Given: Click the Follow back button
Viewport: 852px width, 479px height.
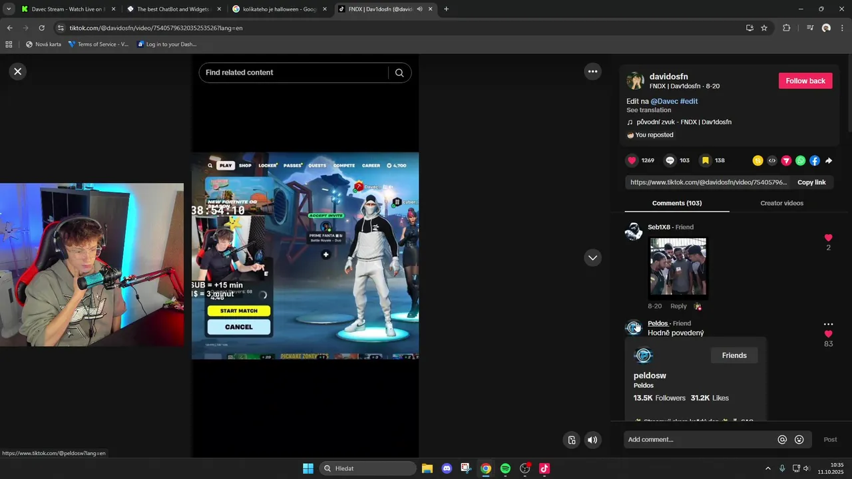Looking at the screenshot, I should [805, 81].
